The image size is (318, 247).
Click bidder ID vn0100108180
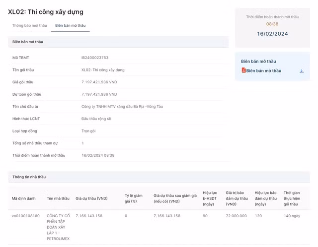26,216
